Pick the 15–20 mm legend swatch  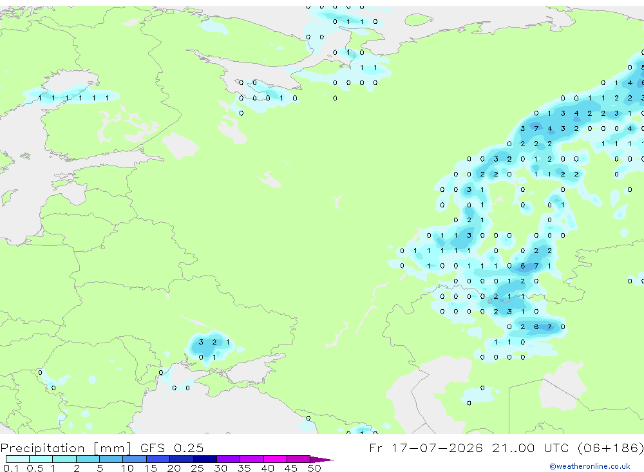(158, 459)
